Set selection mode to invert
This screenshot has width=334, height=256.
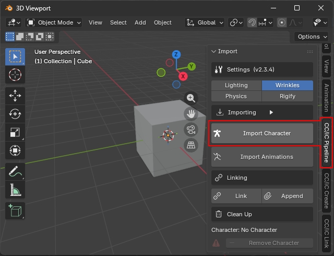point(40,37)
